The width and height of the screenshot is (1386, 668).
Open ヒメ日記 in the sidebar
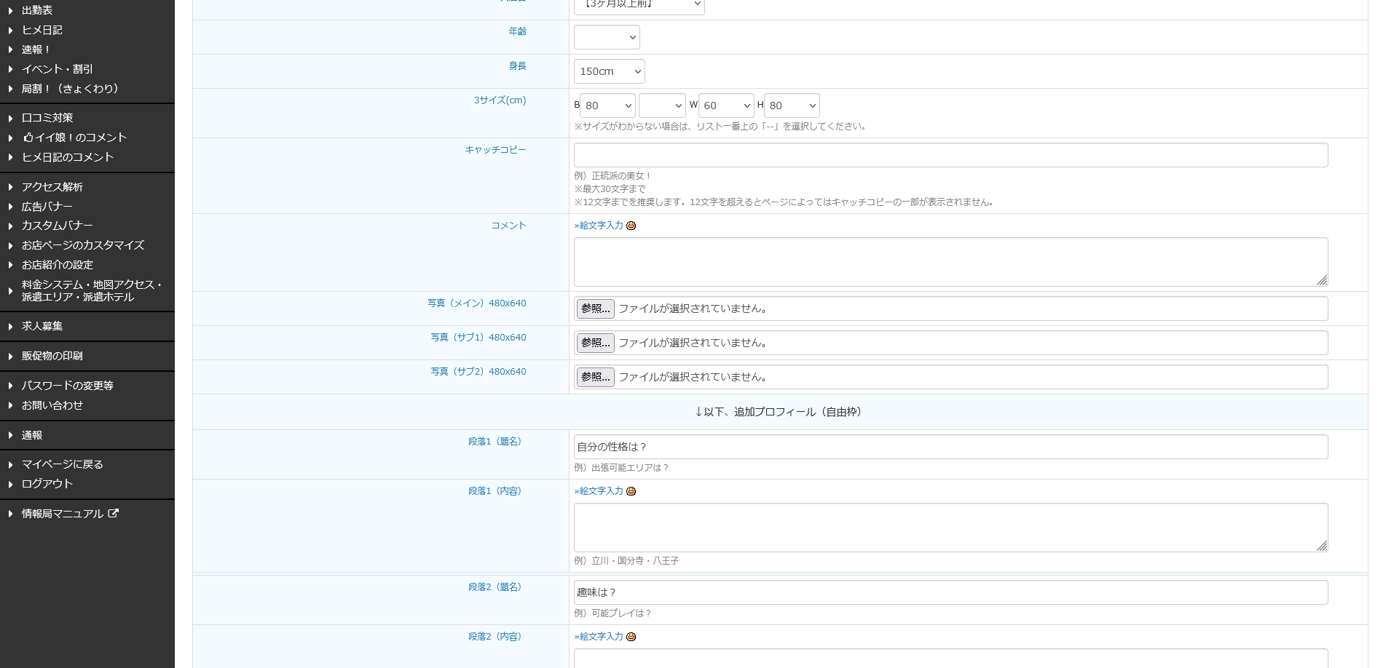pyautogui.click(x=42, y=30)
